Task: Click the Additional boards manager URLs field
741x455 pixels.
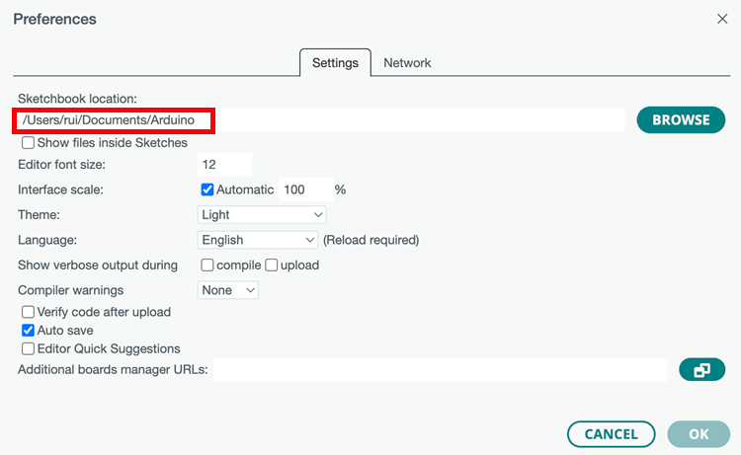Action: coord(441,369)
